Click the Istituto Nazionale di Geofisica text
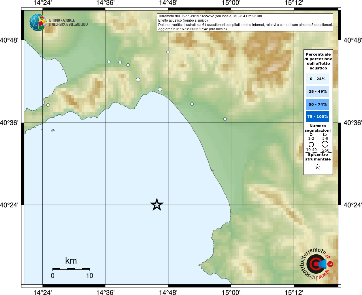362x295 pixels. tap(68, 22)
